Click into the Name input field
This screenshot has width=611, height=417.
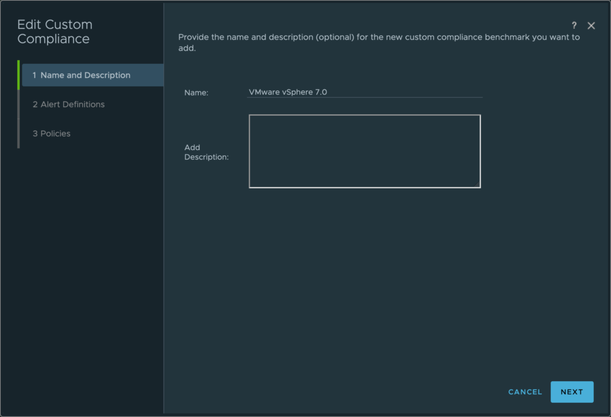364,92
